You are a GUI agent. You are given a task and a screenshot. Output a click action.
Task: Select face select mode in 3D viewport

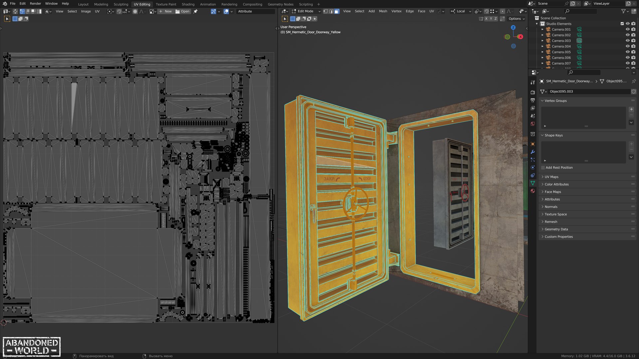[337, 11]
